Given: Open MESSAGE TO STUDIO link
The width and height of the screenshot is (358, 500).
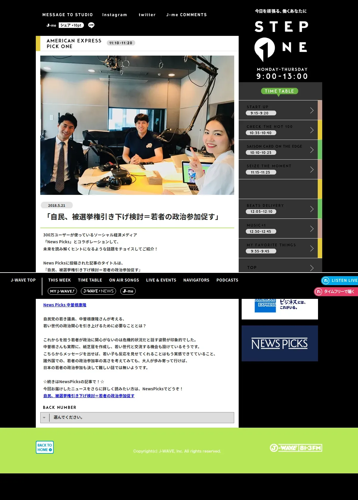Looking at the screenshot, I should [67, 15].
